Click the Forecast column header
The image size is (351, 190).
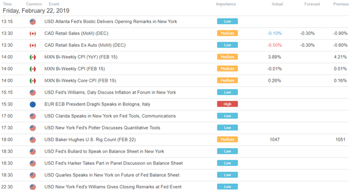[312, 4]
